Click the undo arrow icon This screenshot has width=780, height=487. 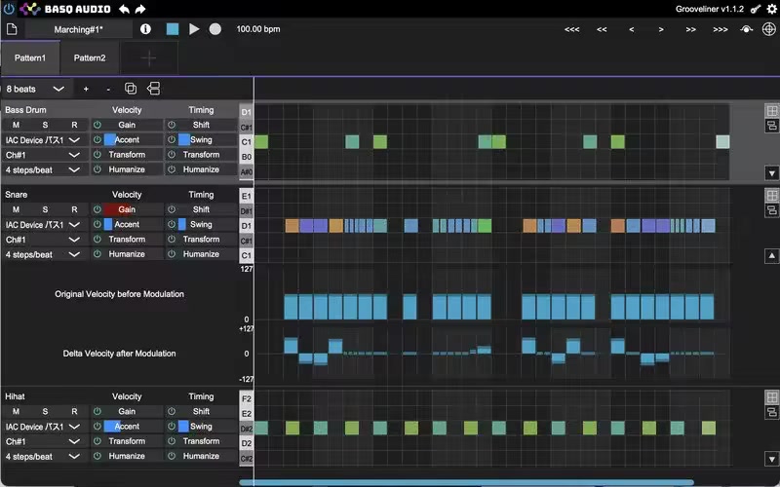point(124,9)
